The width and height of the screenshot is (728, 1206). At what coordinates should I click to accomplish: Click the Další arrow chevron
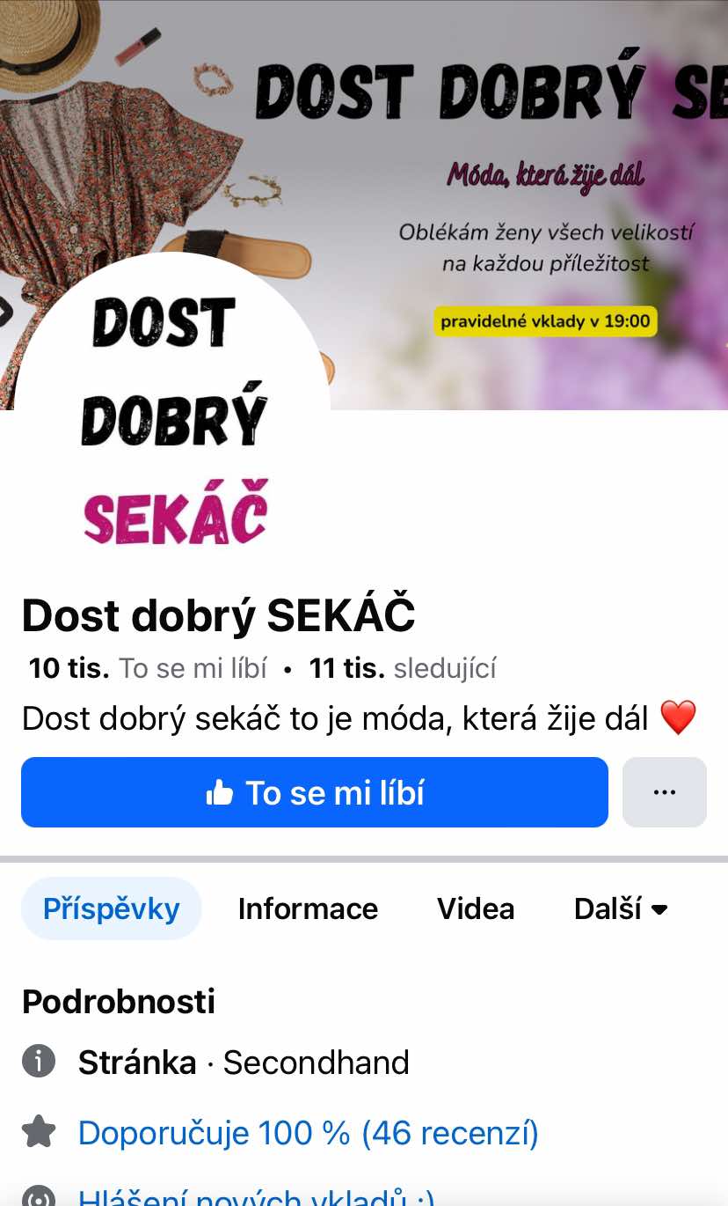(x=659, y=909)
